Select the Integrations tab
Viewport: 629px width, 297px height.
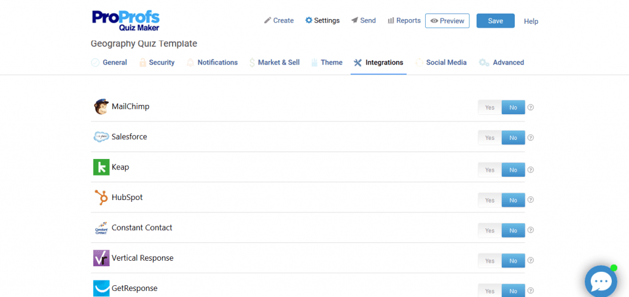pos(378,63)
